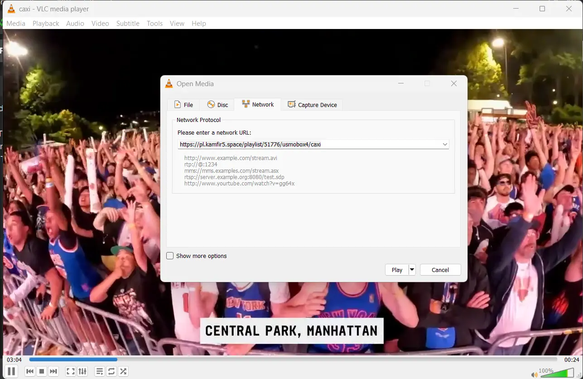Stop playback with the stop button

pos(42,371)
